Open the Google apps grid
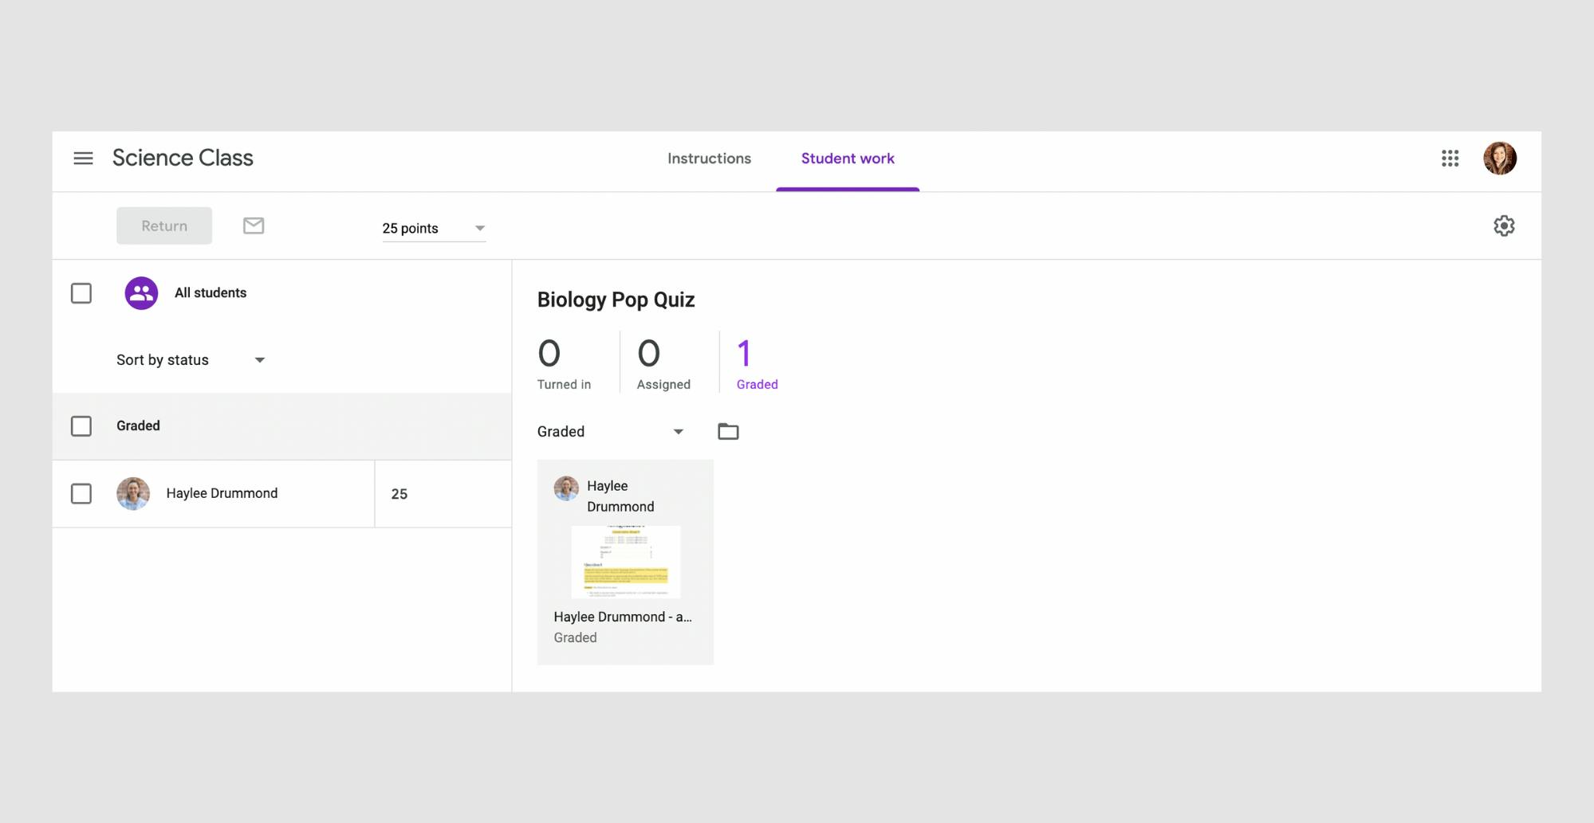This screenshot has width=1594, height=823. [x=1450, y=159]
